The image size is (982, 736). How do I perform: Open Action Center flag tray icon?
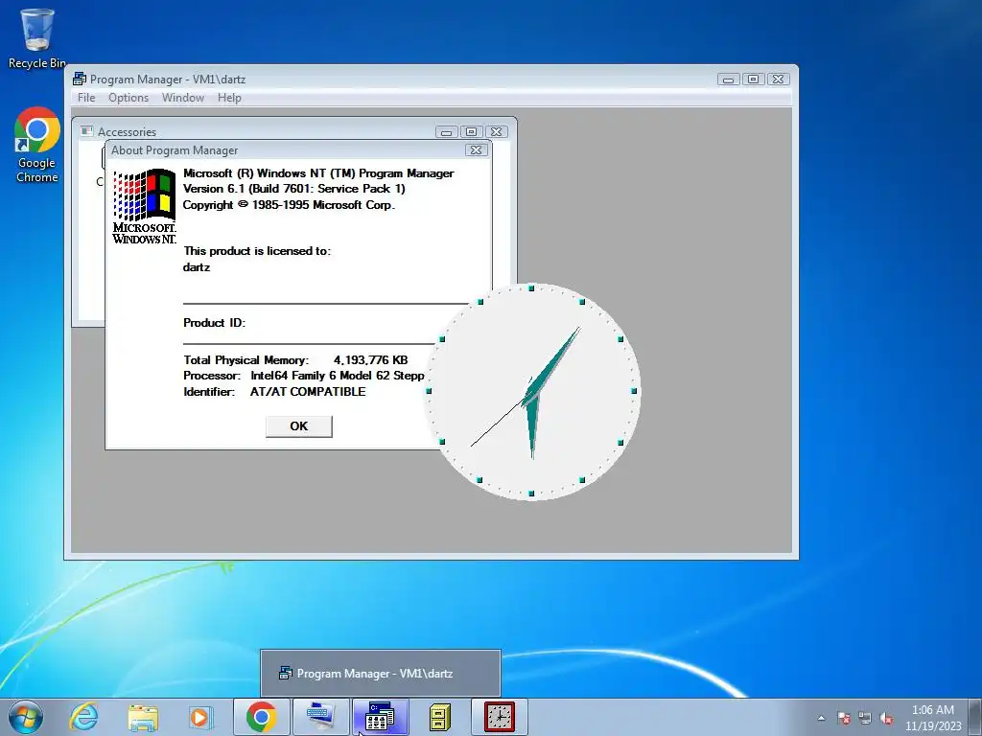[x=844, y=718]
